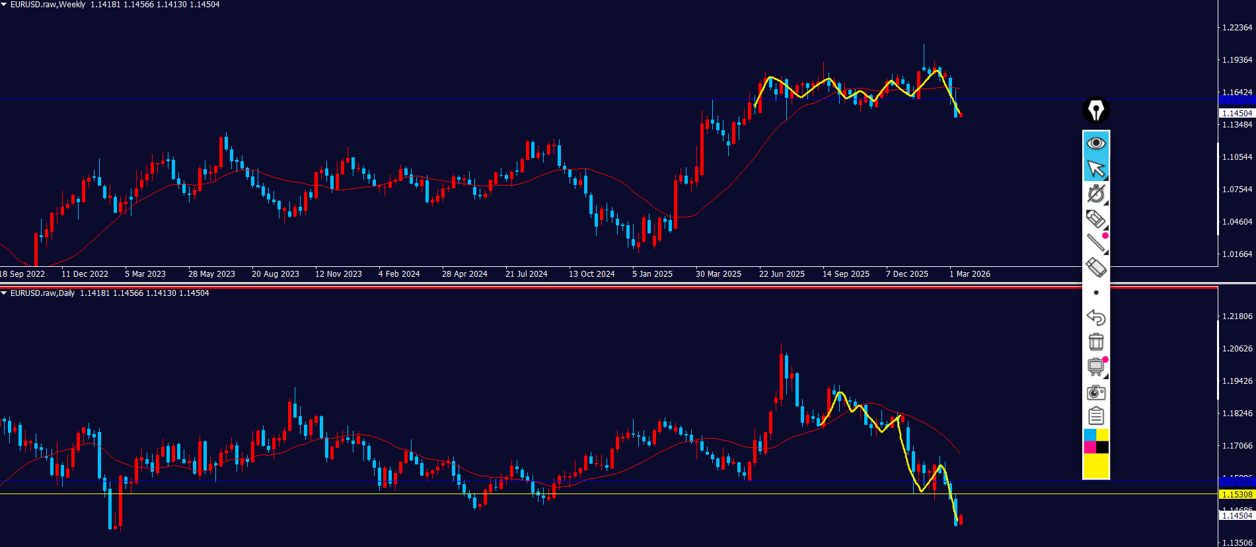Expand the EURUSD.raw,Weekly chart triangle menu
The height and width of the screenshot is (547, 1256).
pyautogui.click(x=4, y=5)
